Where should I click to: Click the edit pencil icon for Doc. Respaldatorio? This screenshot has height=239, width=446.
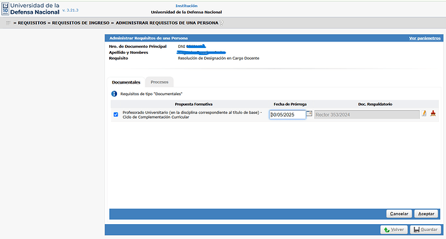(x=424, y=113)
